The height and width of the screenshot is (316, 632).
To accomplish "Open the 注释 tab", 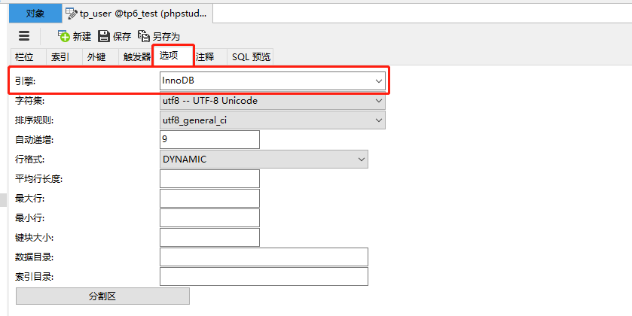I will (x=205, y=56).
